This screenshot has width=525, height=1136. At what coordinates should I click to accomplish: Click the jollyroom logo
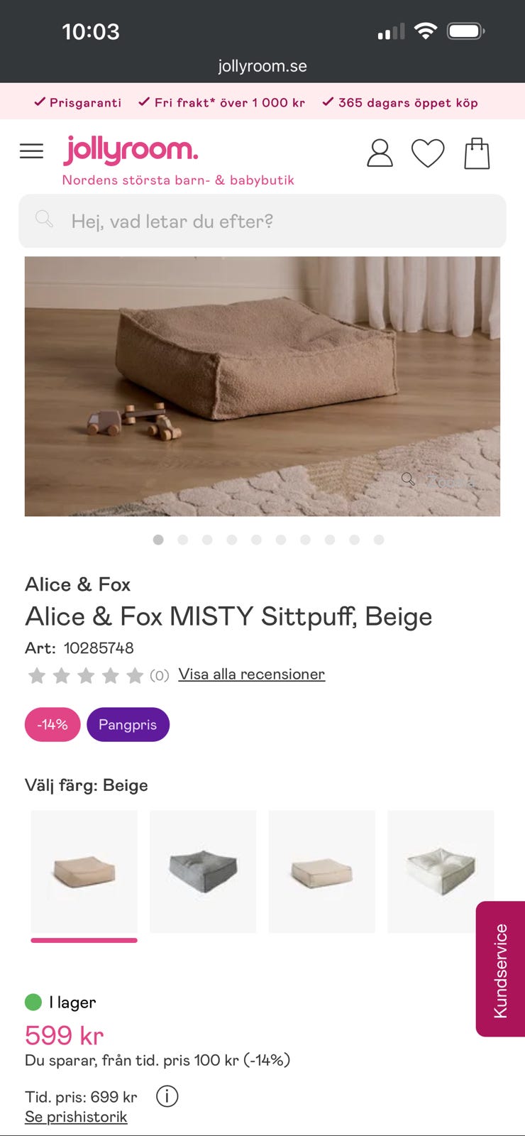(131, 150)
